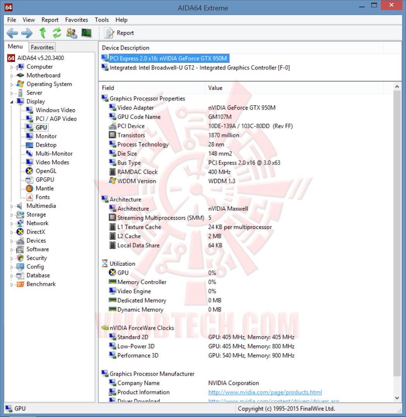Open the system monitor graph icon
The image size is (406, 417).
coord(87,33)
